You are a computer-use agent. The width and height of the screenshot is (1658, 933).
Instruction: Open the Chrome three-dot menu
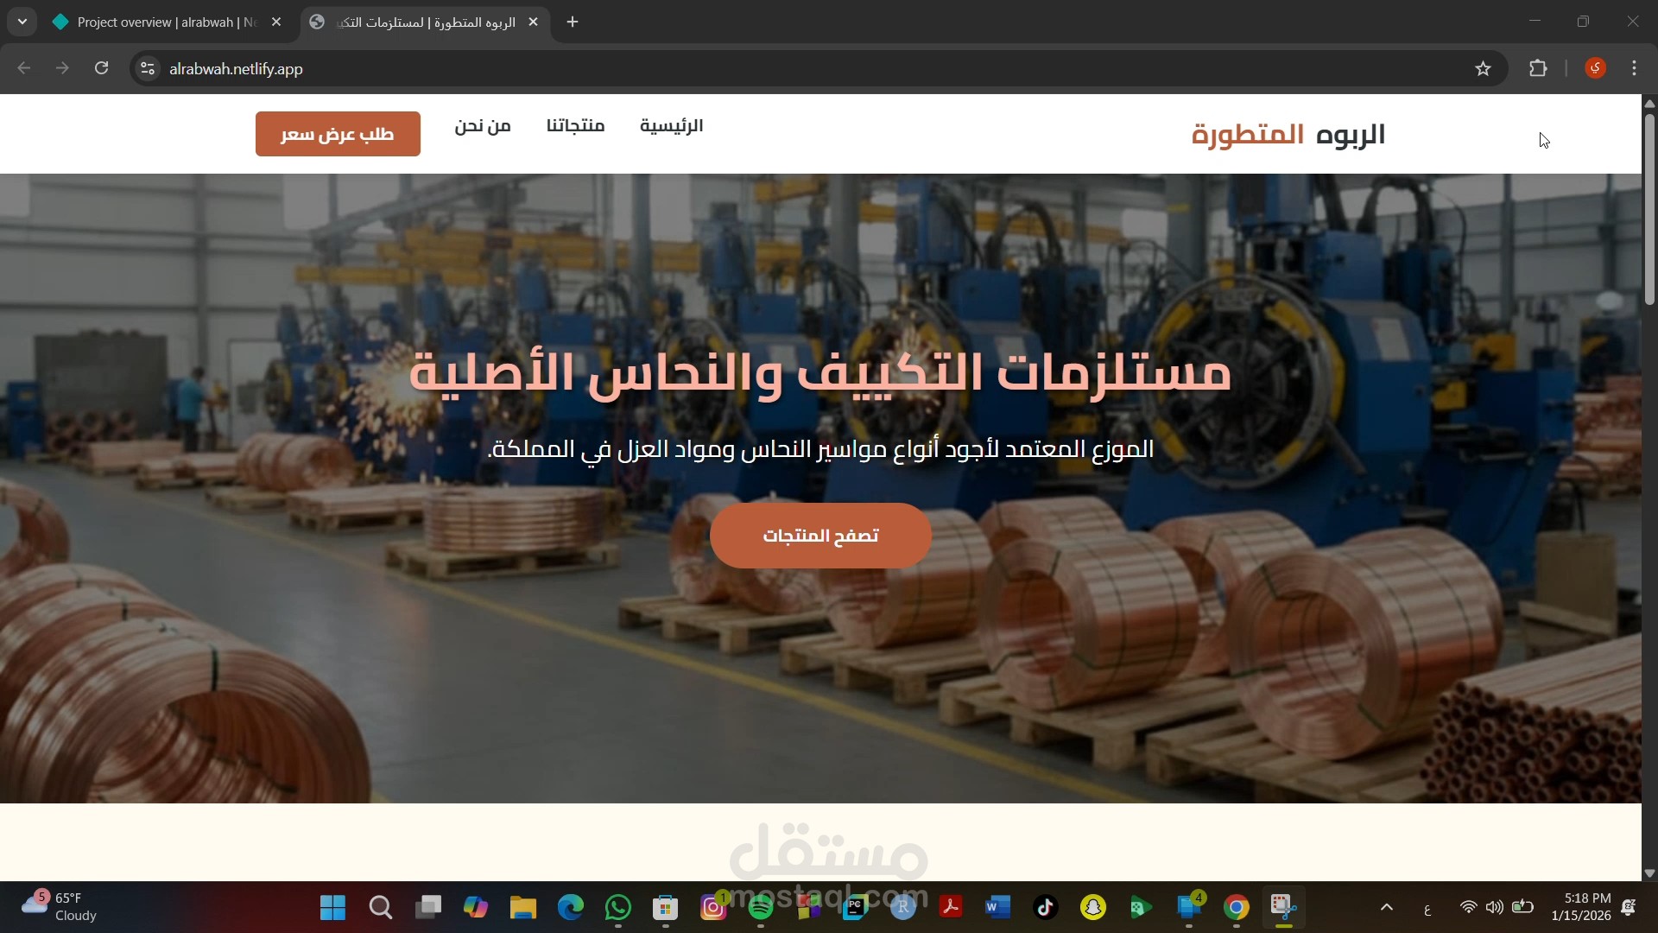coord(1635,68)
